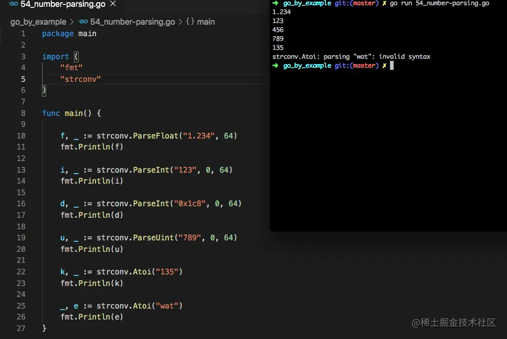
Task: Click the green arrow on the last prompt
Action: [276, 66]
